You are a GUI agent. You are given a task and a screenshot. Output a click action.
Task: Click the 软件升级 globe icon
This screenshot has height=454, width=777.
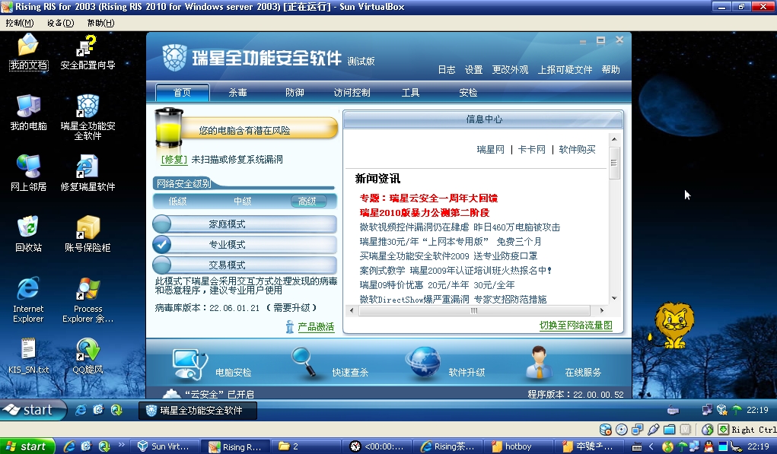click(x=422, y=362)
